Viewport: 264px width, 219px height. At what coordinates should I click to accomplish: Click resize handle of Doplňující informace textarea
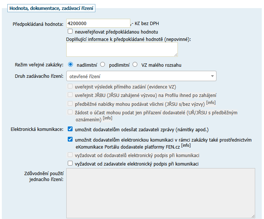click(x=176, y=55)
